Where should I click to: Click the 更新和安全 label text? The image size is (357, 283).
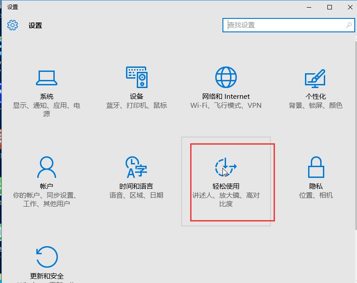(47, 276)
